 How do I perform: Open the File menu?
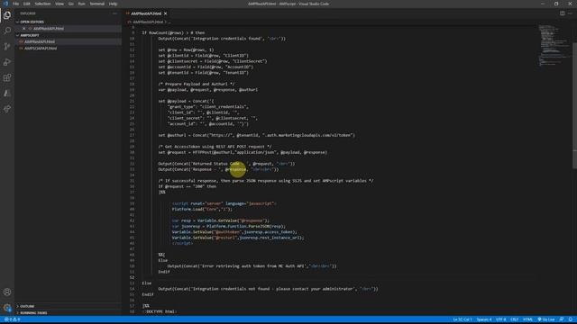[x=16, y=4]
